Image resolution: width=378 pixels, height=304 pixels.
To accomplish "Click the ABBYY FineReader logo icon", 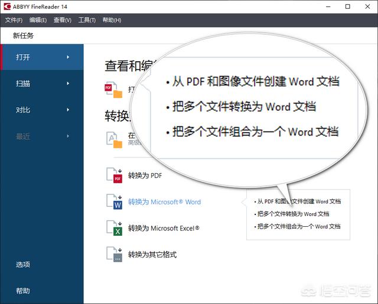I will point(7,6).
